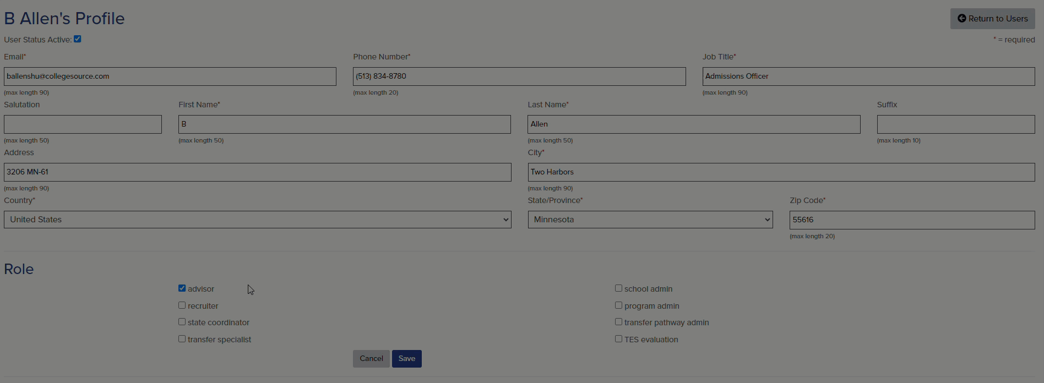The width and height of the screenshot is (1044, 383).
Task: Click the Address field showing 3206 MN-61
Action: click(258, 172)
